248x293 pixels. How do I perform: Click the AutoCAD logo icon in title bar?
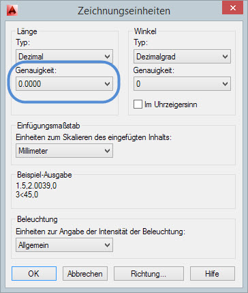point(12,10)
